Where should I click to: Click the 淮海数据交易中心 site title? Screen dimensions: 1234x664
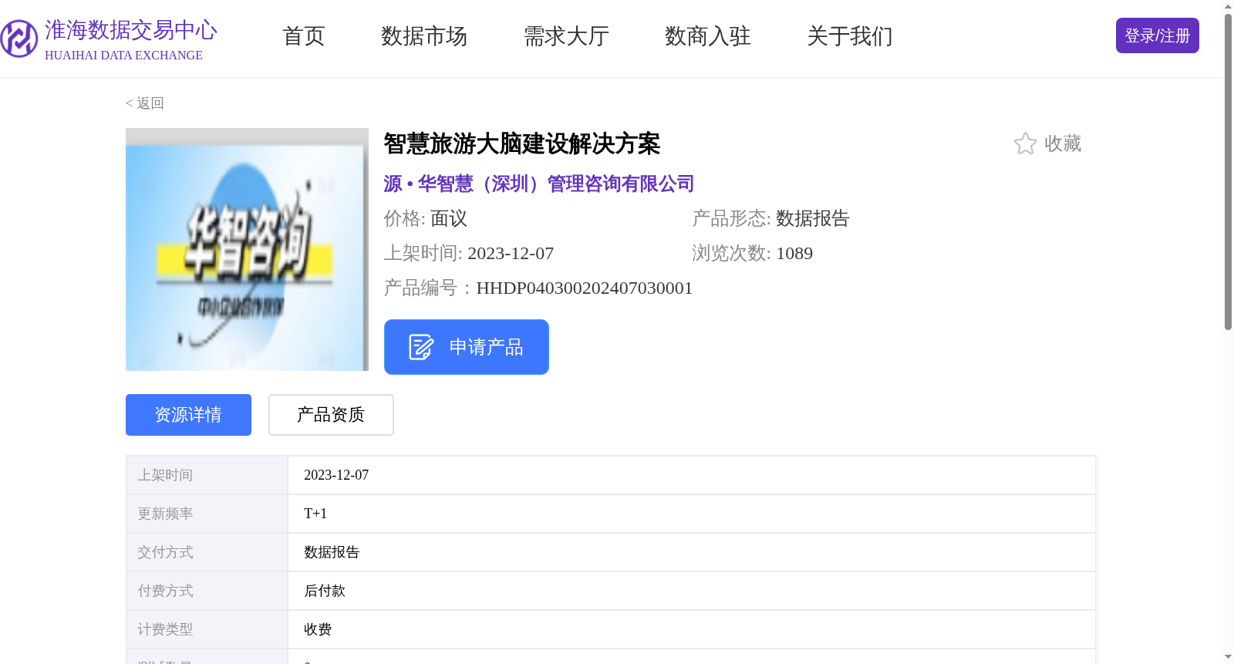(131, 30)
